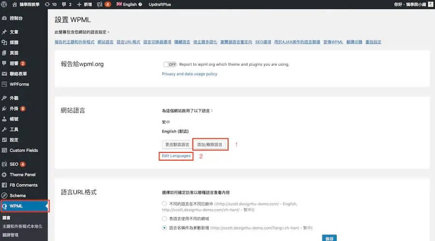Open updates icon showing 10
The image size is (435, 241).
[x=47, y=4]
